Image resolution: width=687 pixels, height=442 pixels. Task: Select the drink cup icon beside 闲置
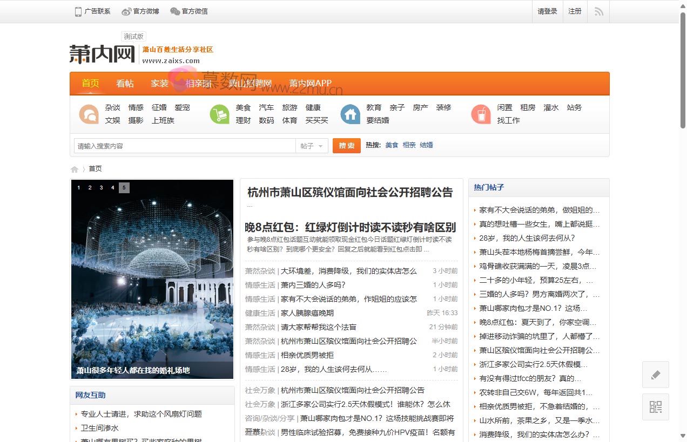point(481,114)
